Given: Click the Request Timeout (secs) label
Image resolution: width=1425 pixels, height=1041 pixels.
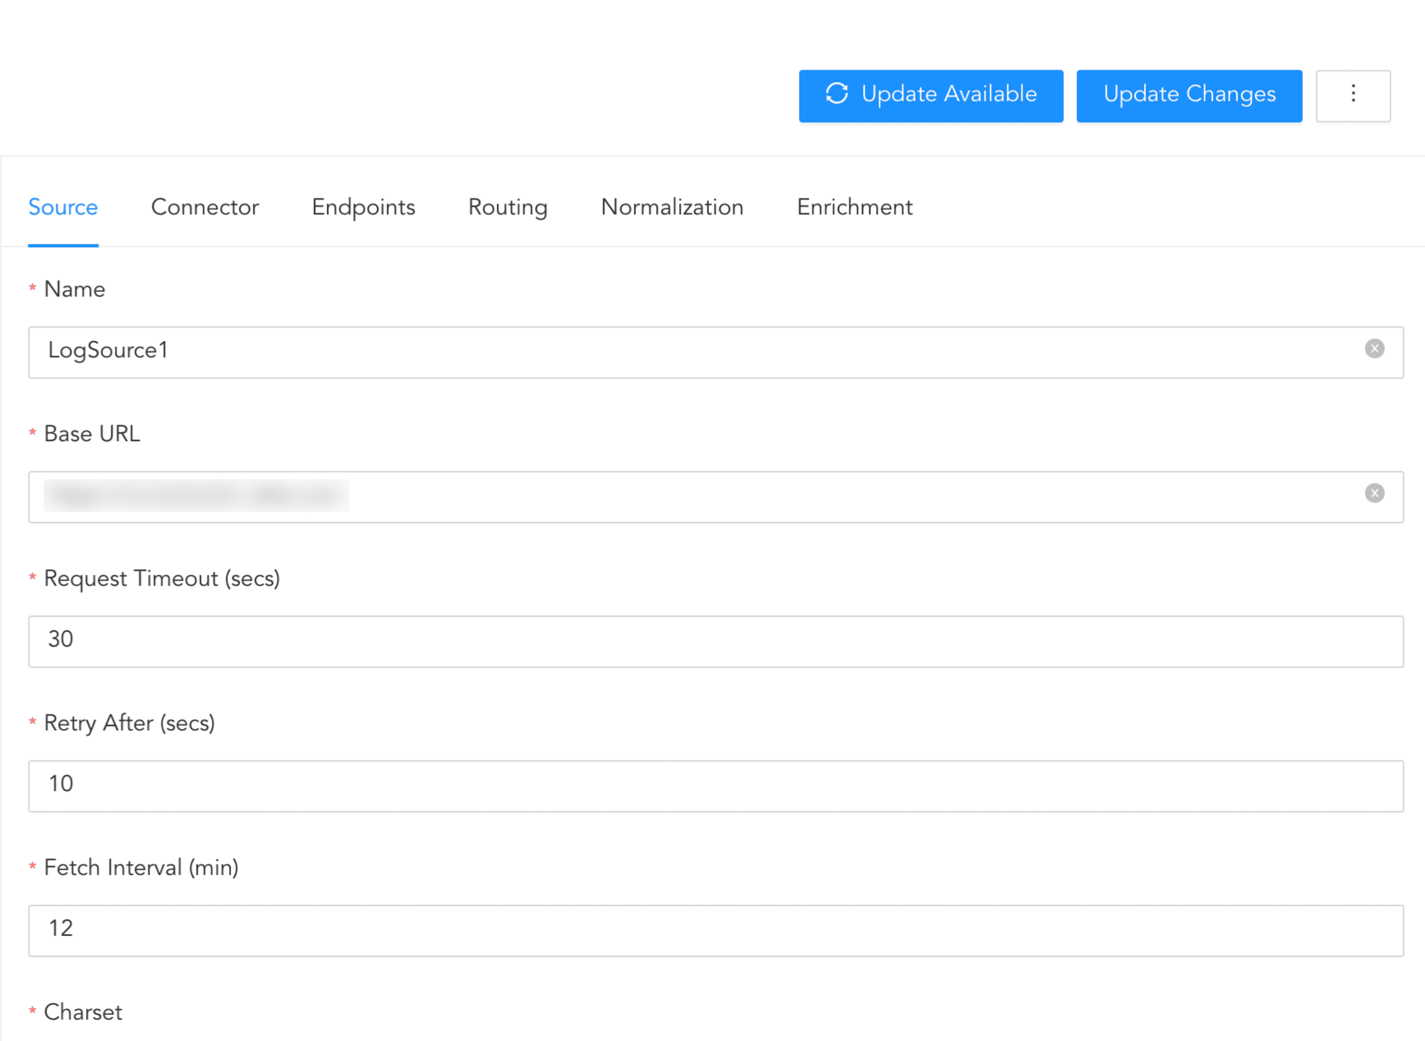Looking at the screenshot, I should tap(161, 578).
